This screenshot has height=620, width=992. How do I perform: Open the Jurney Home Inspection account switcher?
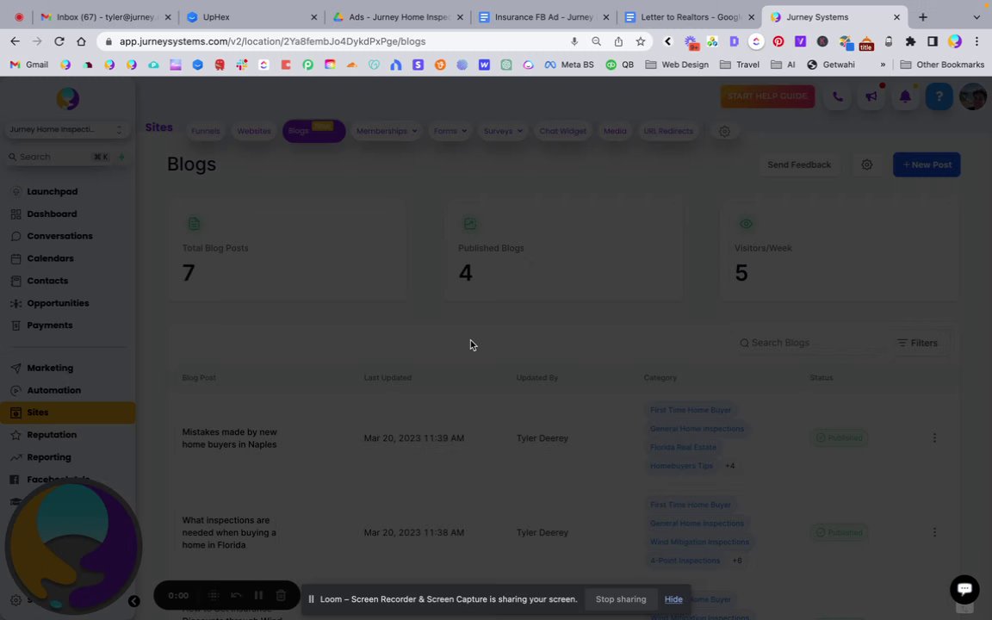click(65, 129)
